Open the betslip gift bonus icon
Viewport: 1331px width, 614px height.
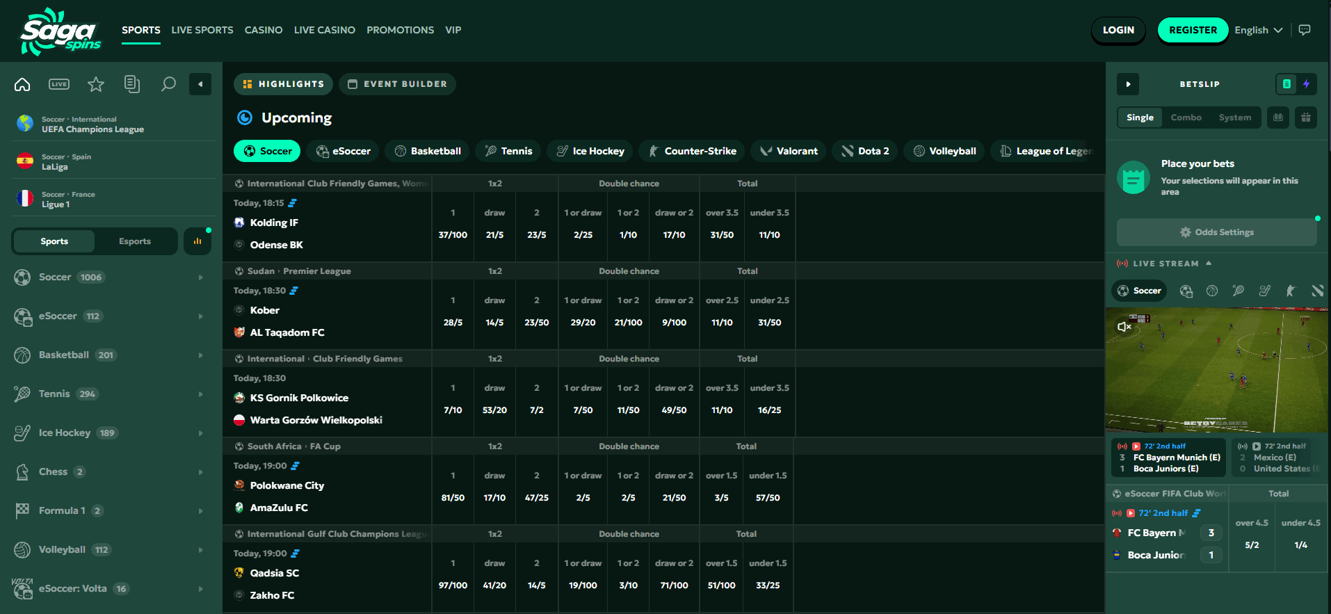pos(1306,118)
